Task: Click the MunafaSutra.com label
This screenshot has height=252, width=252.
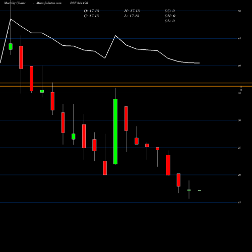Action: click(49, 3)
